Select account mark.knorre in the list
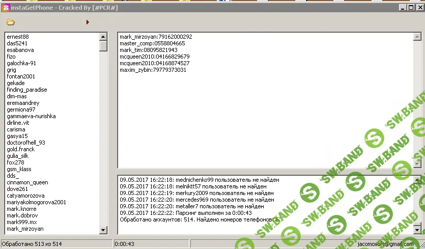 point(21,209)
